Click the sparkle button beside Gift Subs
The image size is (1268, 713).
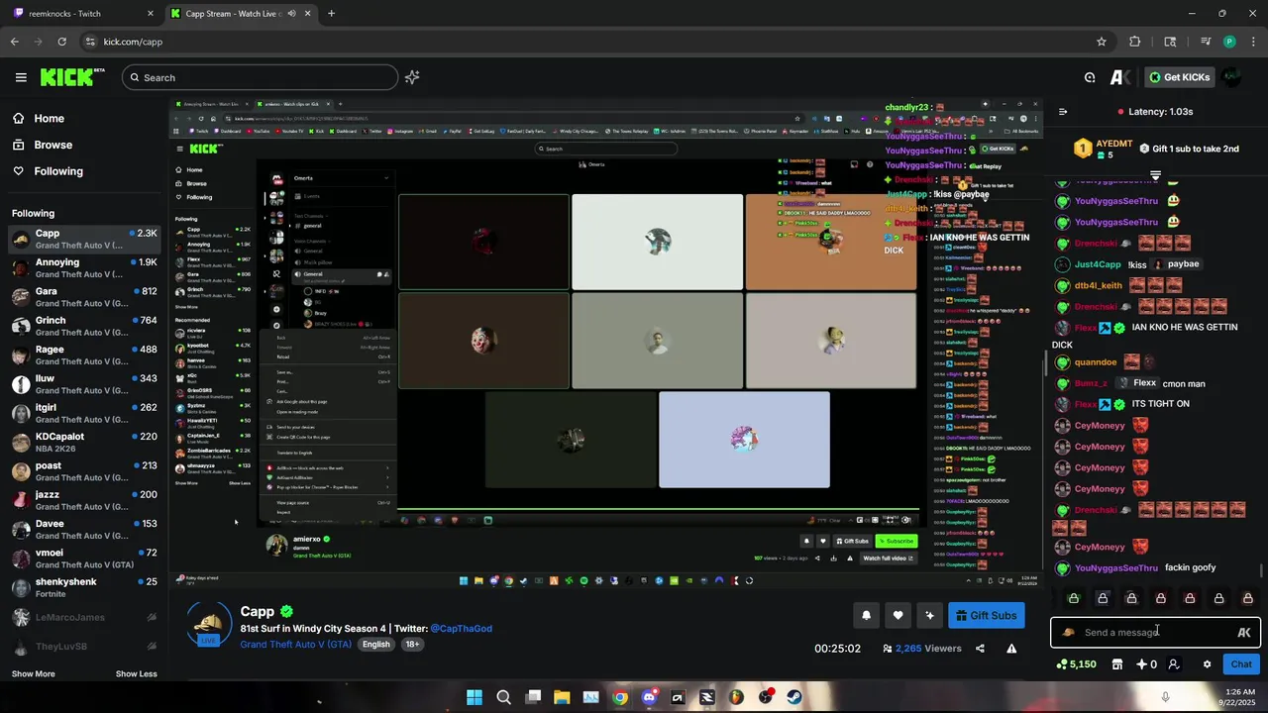click(929, 615)
